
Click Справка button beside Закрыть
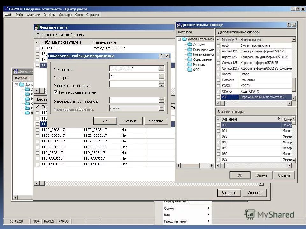coord(255,193)
